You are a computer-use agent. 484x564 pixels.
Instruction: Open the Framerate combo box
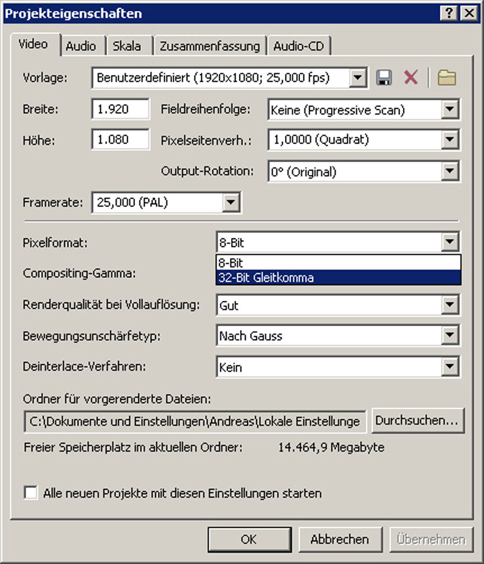click(231, 203)
